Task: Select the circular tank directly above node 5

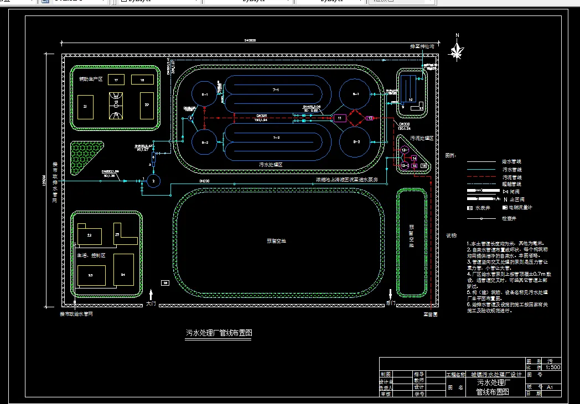Action: tap(204, 94)
